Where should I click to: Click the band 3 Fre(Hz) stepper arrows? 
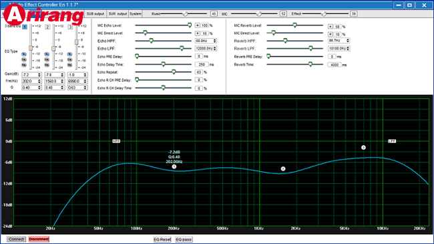coord(85,82)
